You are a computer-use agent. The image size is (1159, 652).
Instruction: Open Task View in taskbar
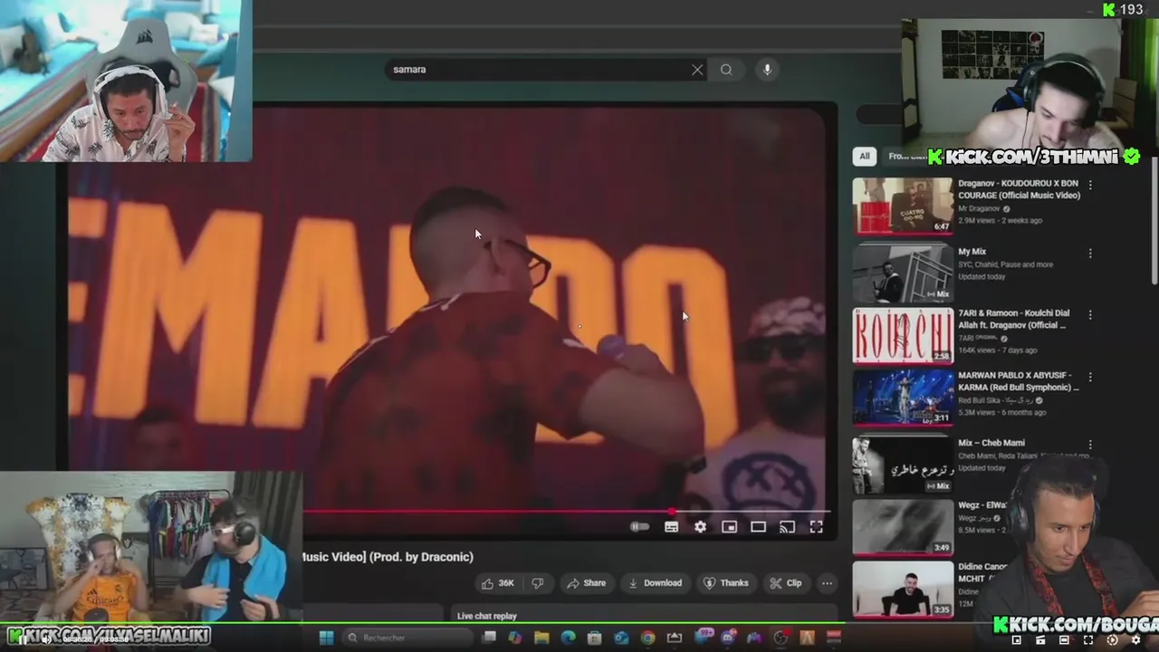tap(489, 638)
